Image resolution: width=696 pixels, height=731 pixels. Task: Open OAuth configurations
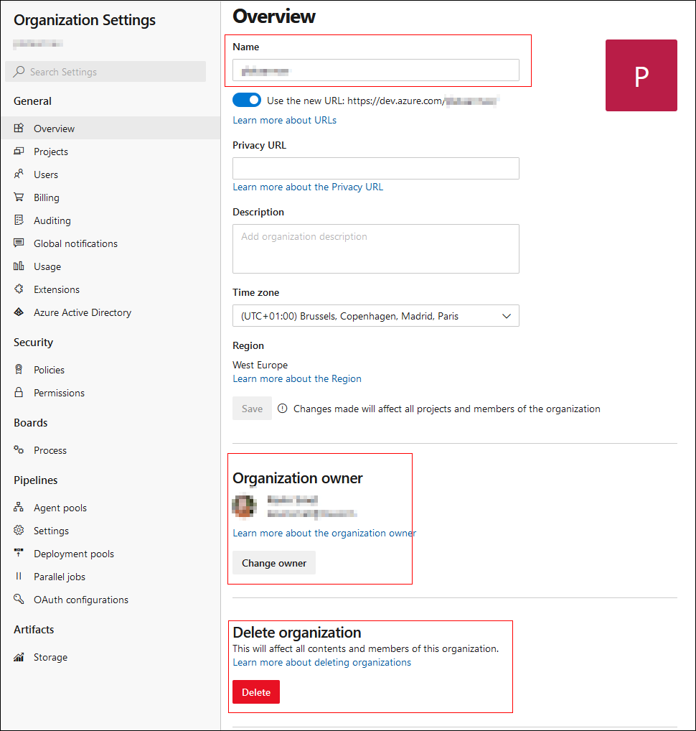[x=110, y=599]
